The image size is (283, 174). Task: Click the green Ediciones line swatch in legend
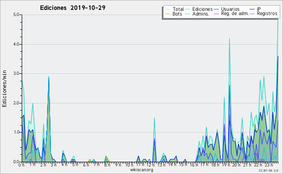[x=188, y=9]
